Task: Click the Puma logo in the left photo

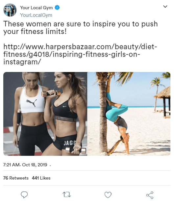Action: pos(31,102)
